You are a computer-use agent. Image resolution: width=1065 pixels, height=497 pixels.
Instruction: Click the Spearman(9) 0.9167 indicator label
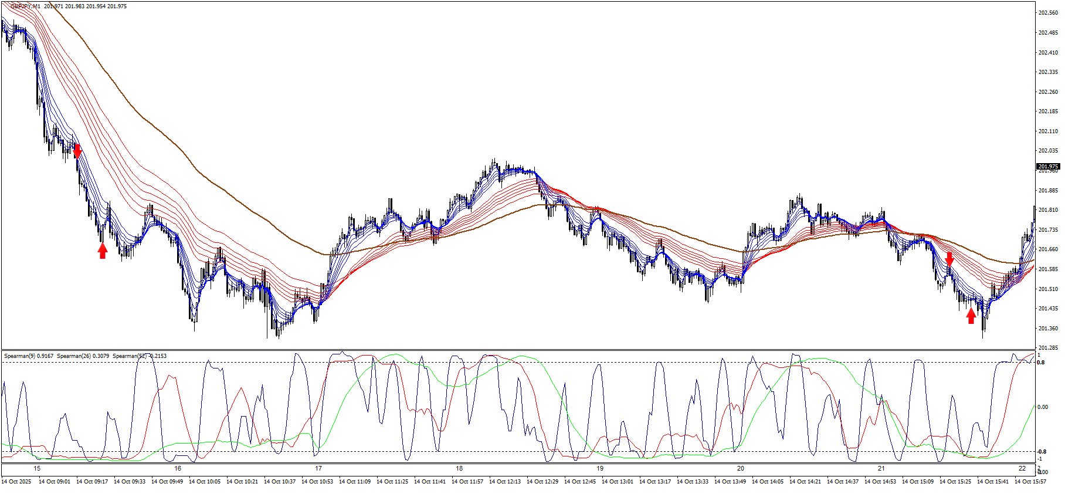point(29,356)
